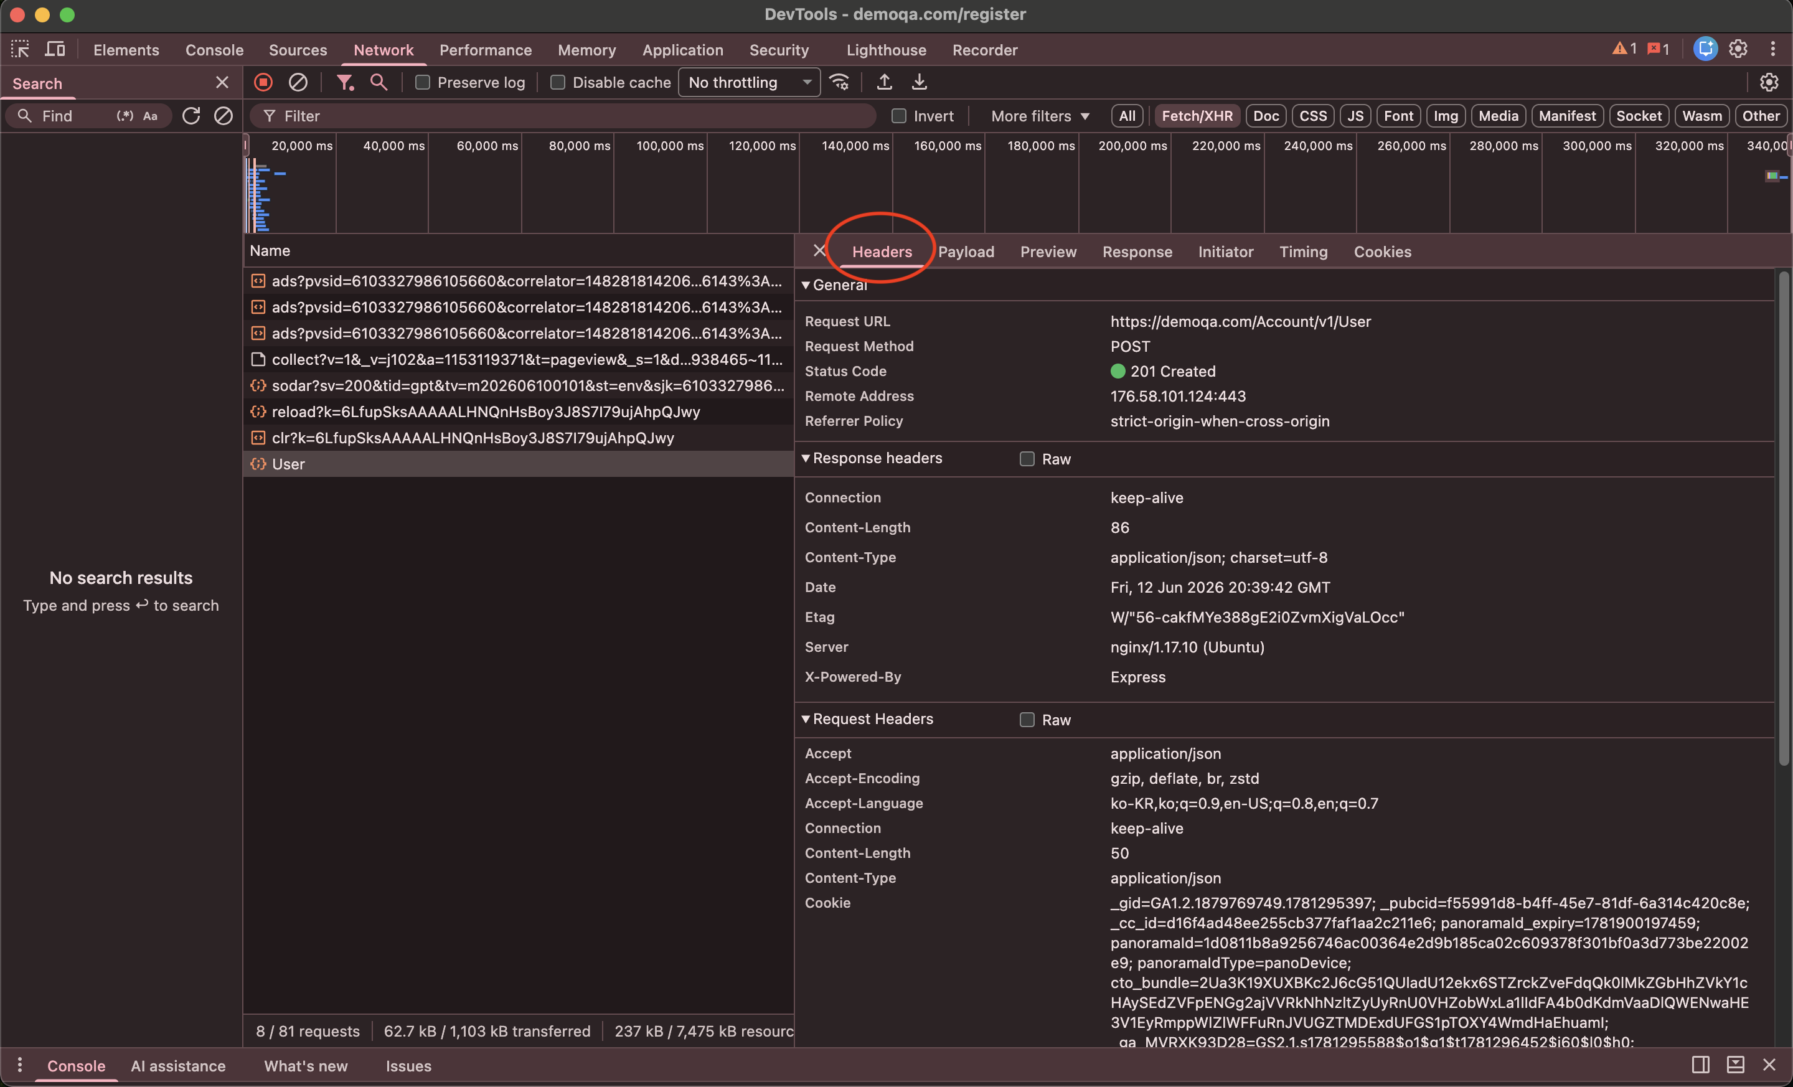Open Network panel settings gear
The height and width of the screenshot is (1087, 1793).
pos(1769,82)
